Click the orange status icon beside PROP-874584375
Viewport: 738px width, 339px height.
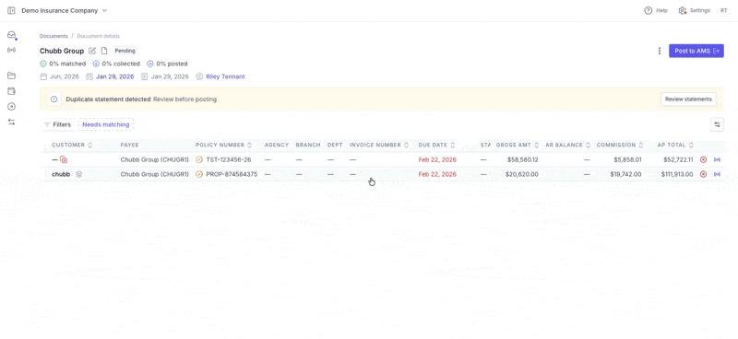coord(199,174)
